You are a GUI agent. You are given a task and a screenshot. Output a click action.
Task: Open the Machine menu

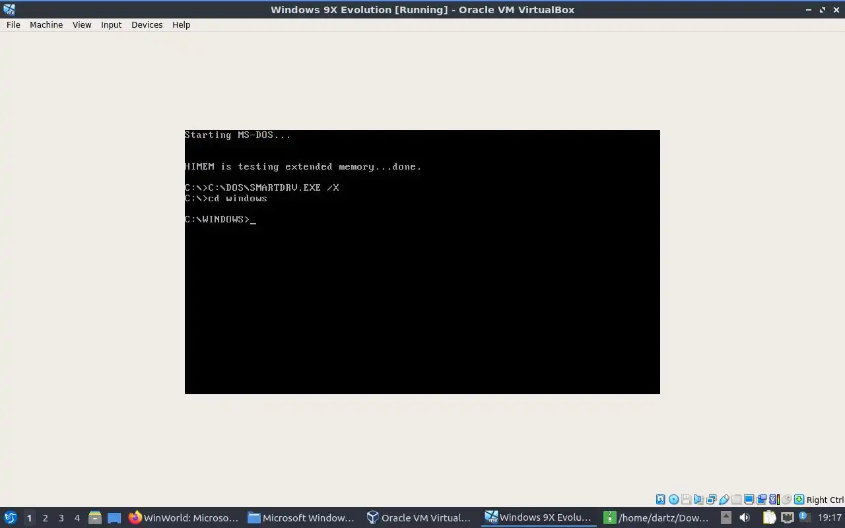coord(46,24)
